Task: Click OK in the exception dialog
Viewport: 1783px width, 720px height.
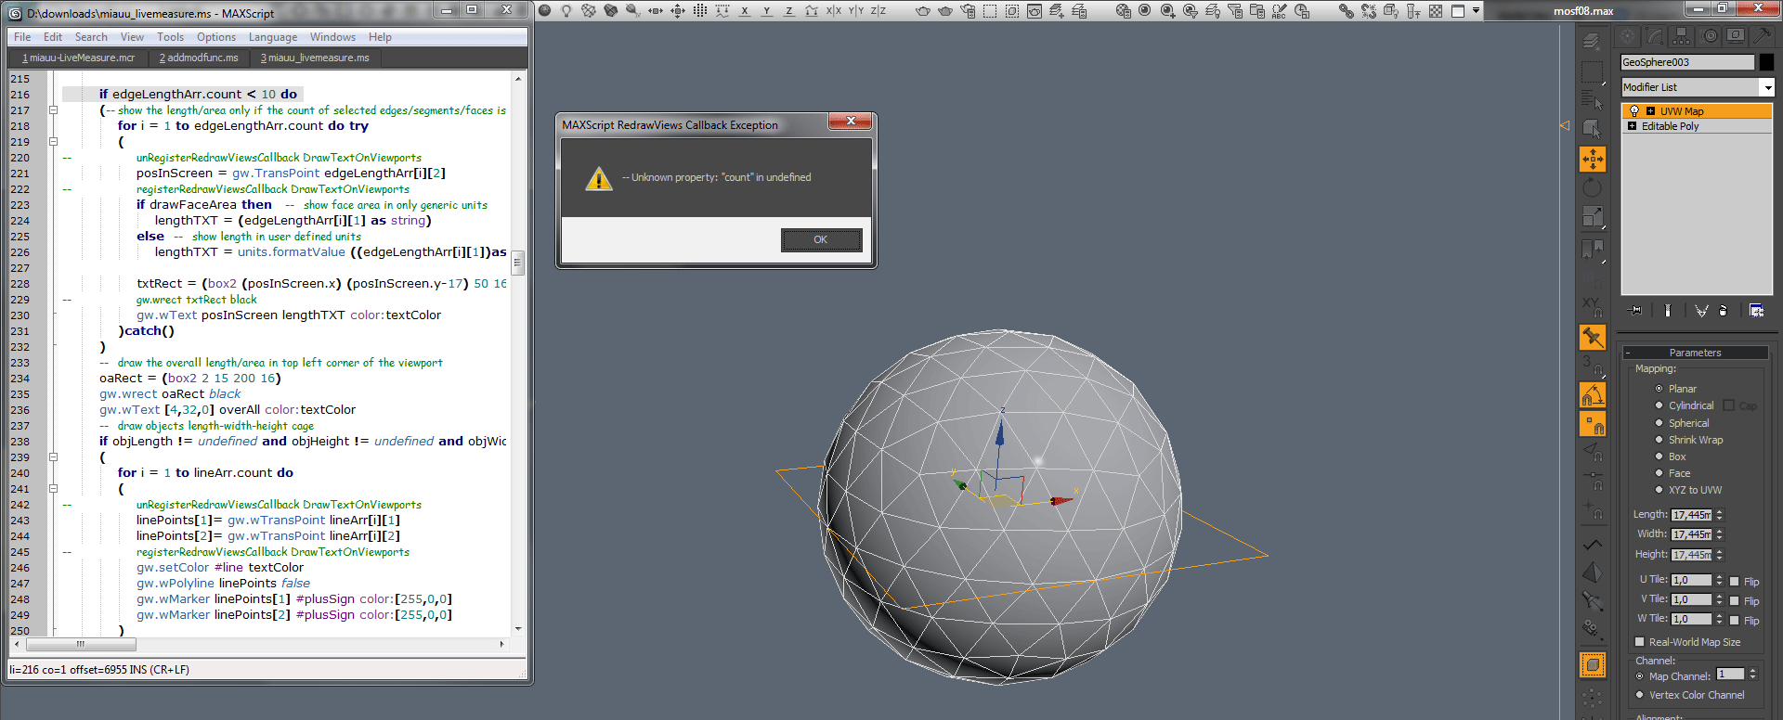Action: click(820, 240)
